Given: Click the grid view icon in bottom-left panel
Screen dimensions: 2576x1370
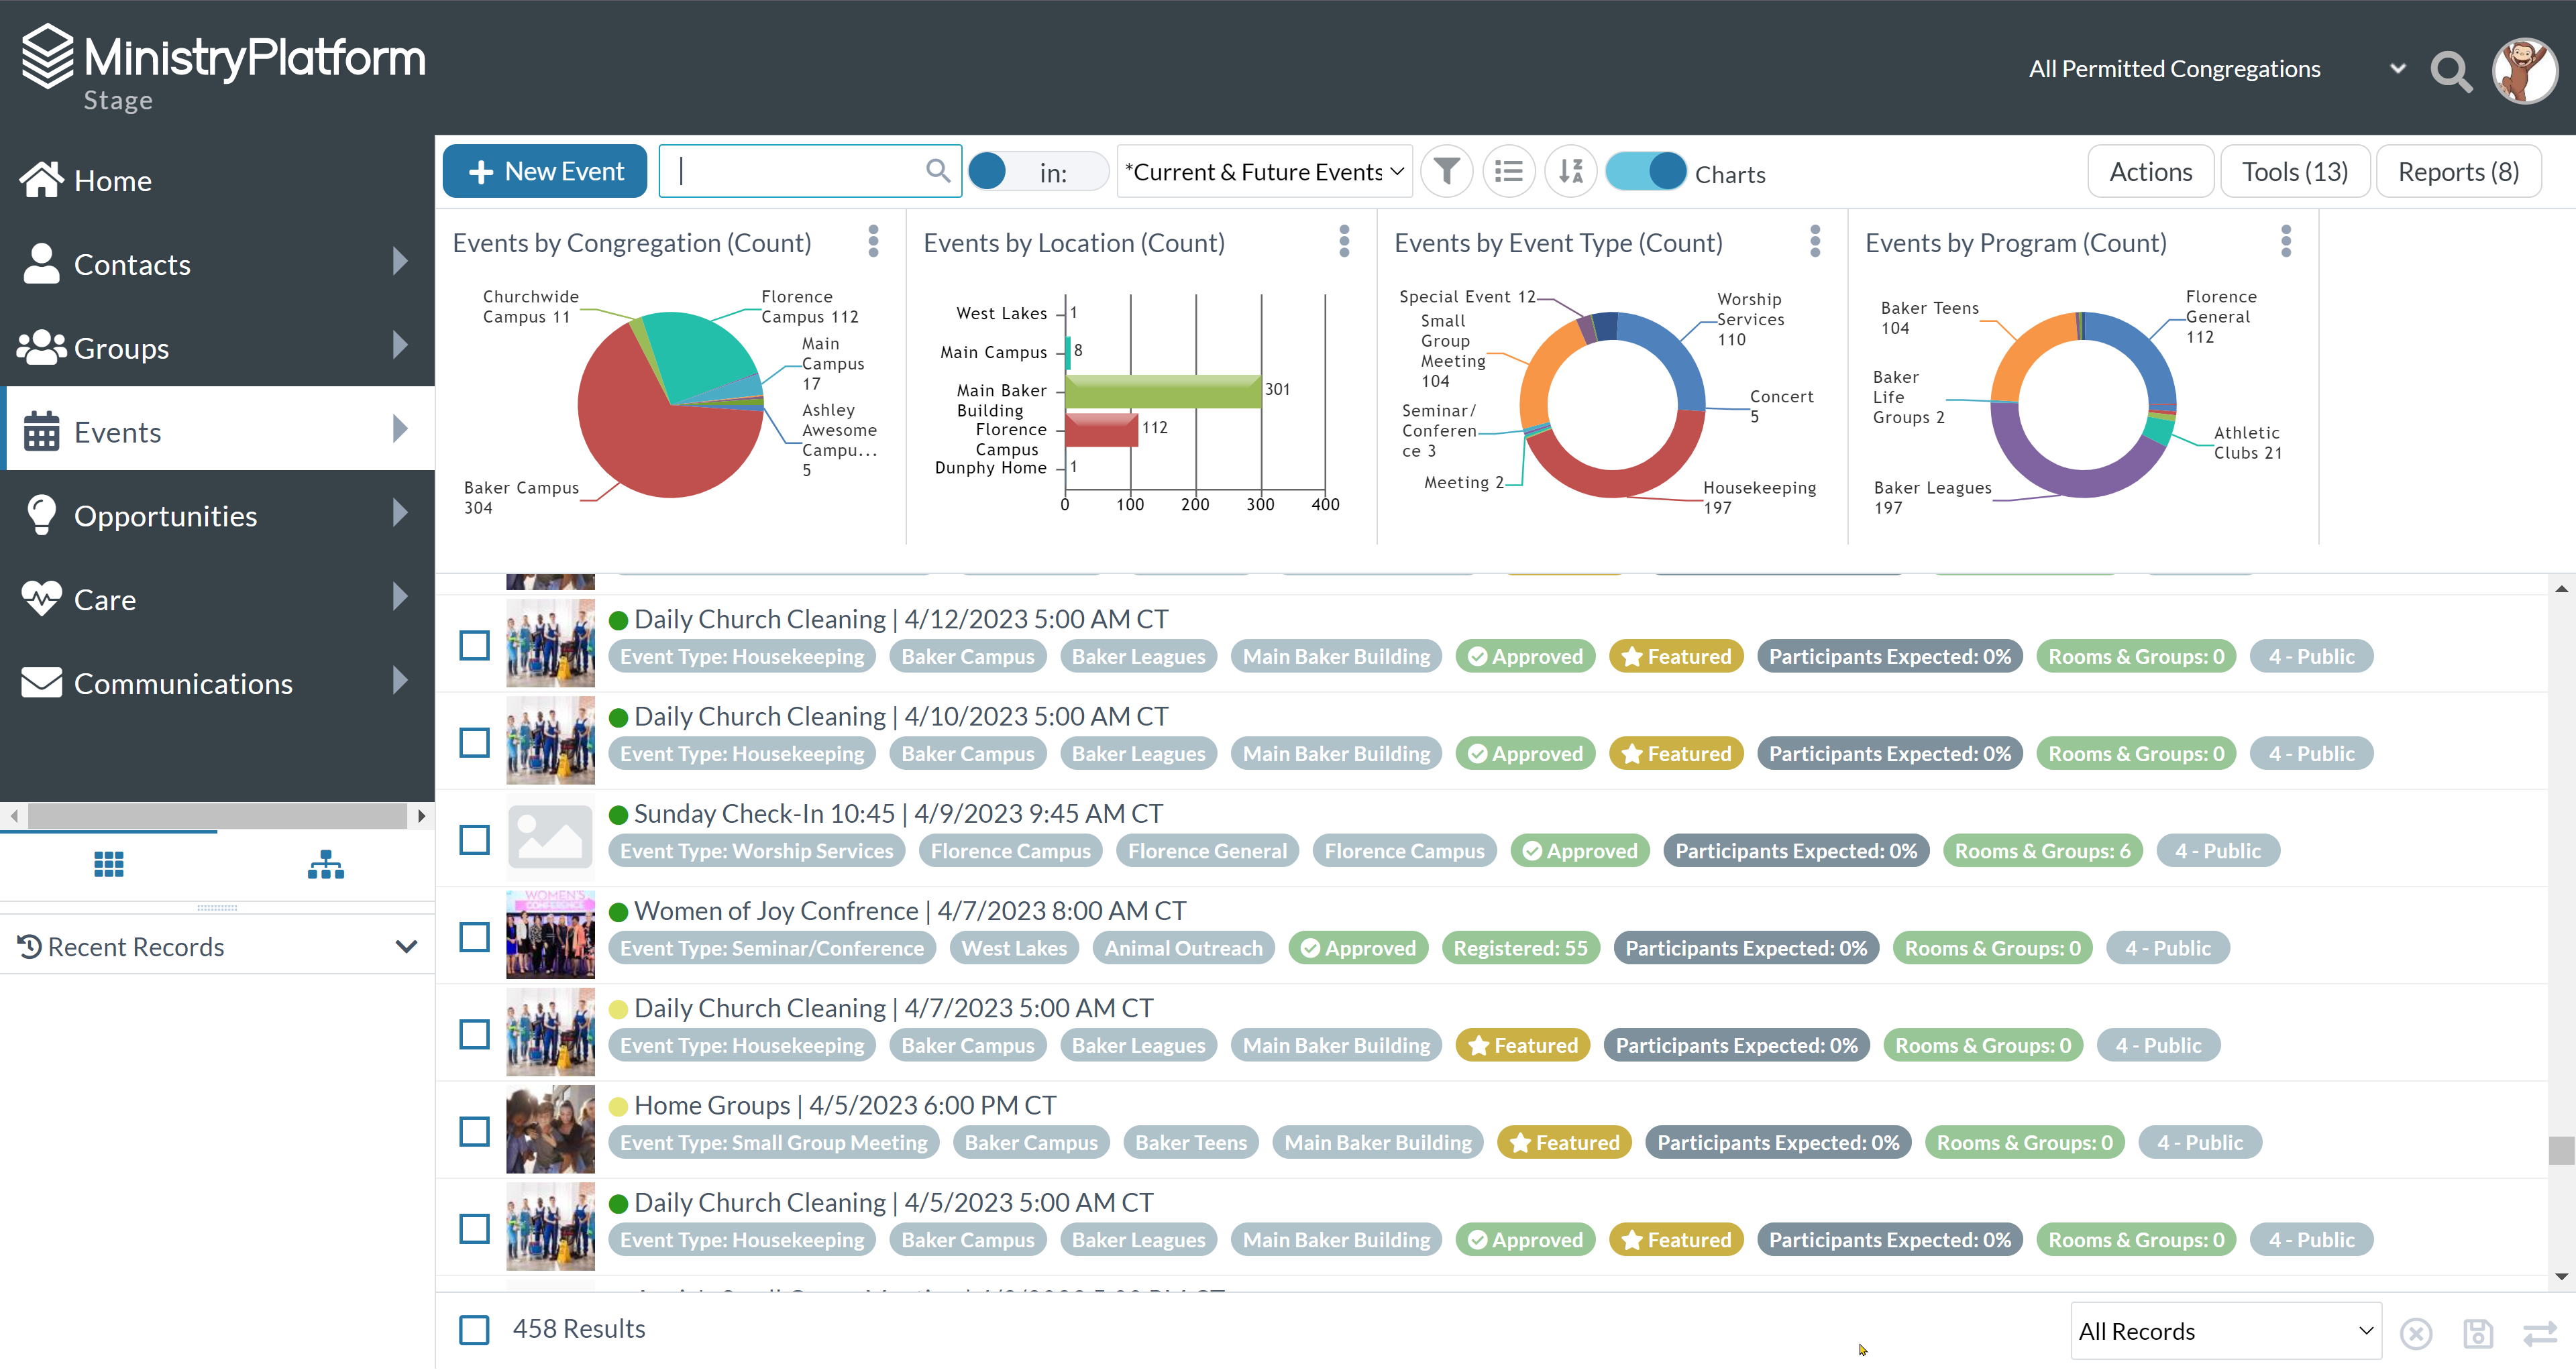Looking at the screenshot, I should [109, 864].
